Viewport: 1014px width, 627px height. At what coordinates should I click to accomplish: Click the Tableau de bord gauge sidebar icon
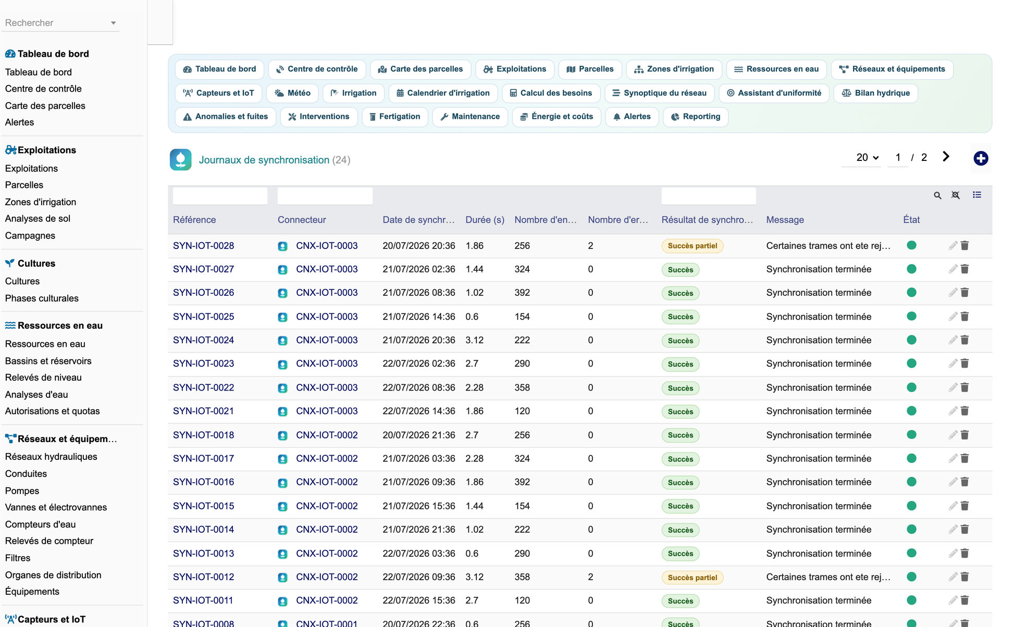click(x=10, y=54)
